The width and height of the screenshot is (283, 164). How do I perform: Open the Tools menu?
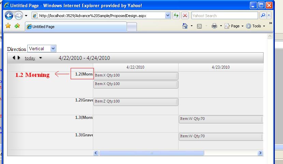pos(256,26)
